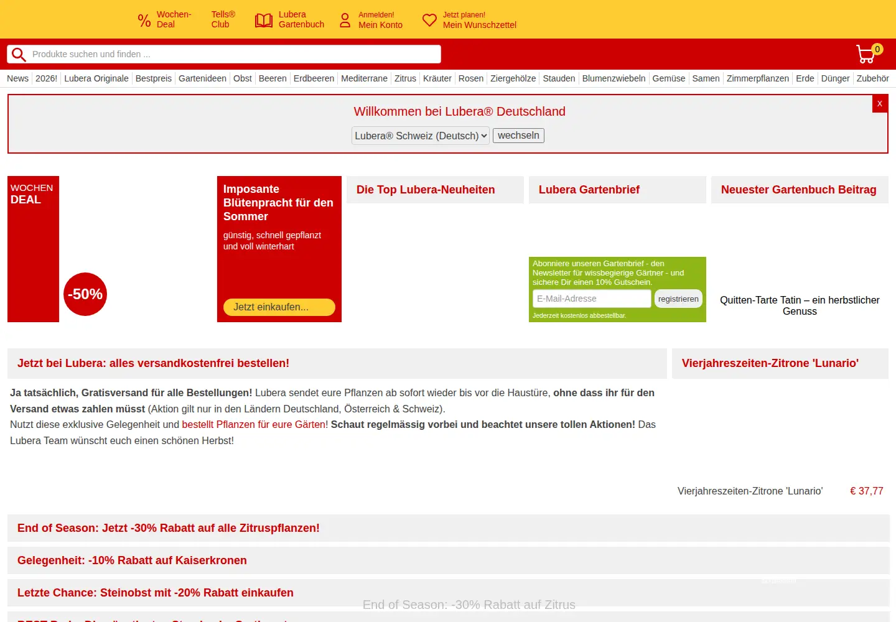The width and height of the screenshot is (896, 622).
Task: Open the Tells Club link
Action: click(x=223, y=19)
